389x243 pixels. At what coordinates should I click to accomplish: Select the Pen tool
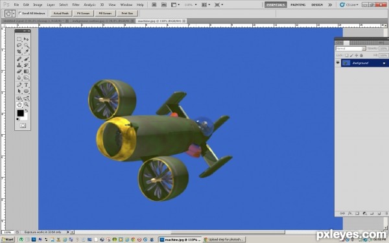coord(19,85)
